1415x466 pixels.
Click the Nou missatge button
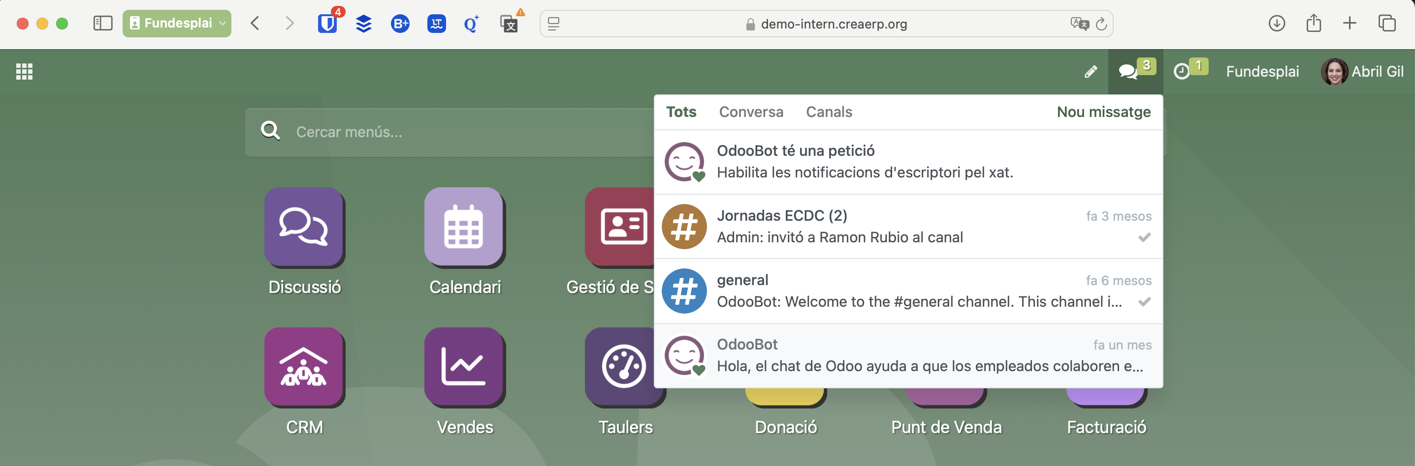tap(1103, 112)
